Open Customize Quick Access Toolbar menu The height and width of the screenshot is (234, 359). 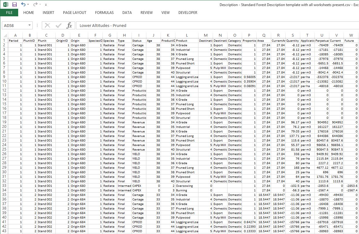click(46, 5)
